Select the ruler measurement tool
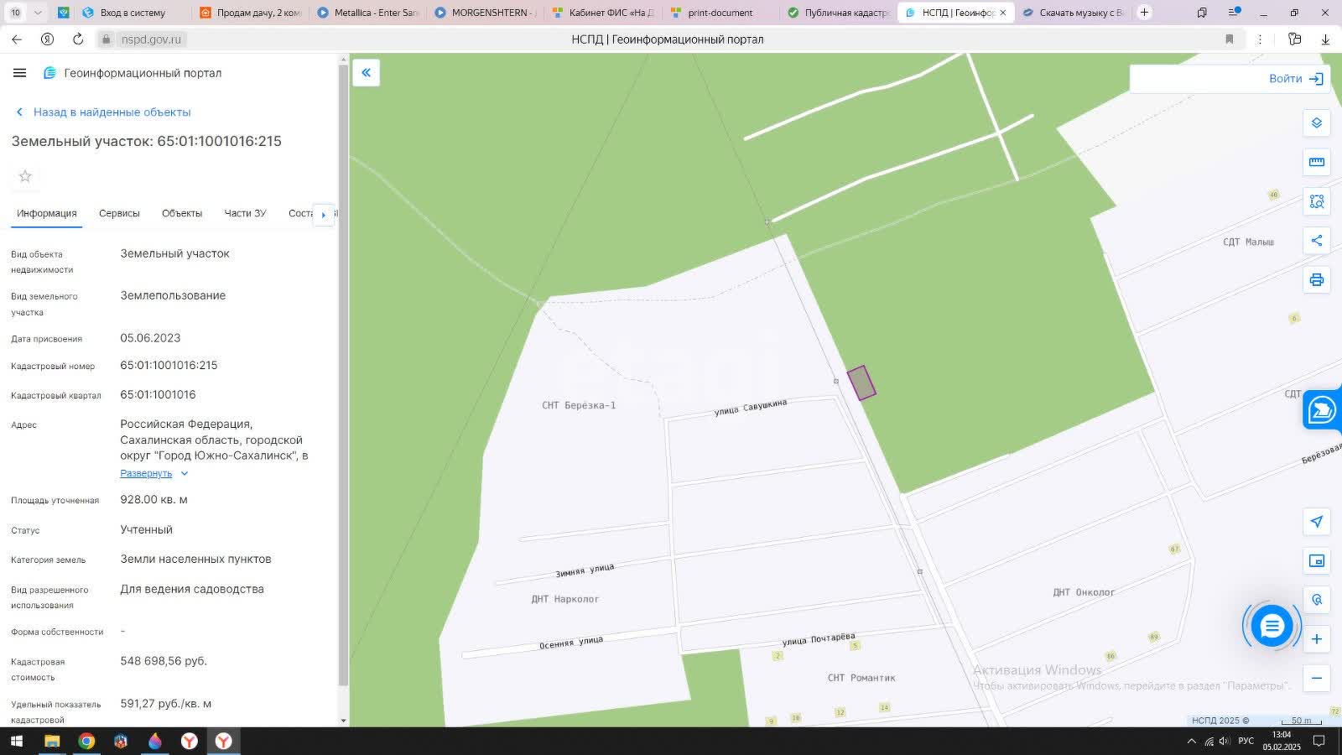 tap(1316, 162)
